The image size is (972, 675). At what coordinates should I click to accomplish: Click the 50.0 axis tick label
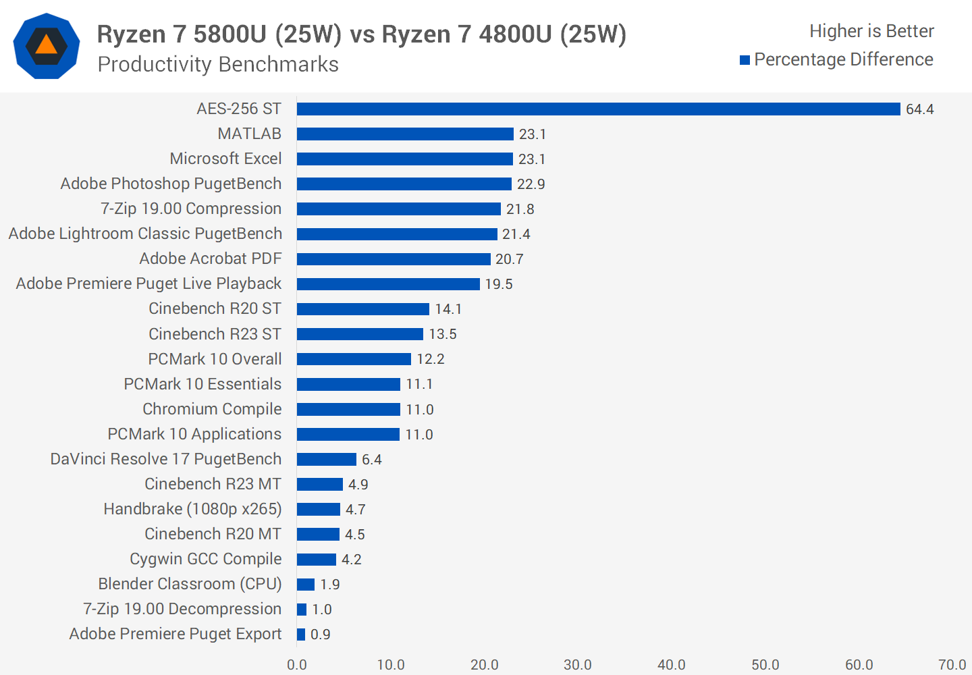click(765, 665)
